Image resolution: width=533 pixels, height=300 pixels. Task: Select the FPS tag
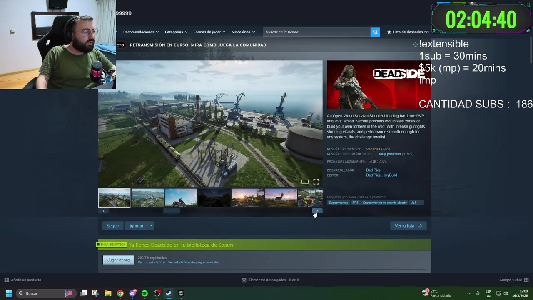point(355,202)
